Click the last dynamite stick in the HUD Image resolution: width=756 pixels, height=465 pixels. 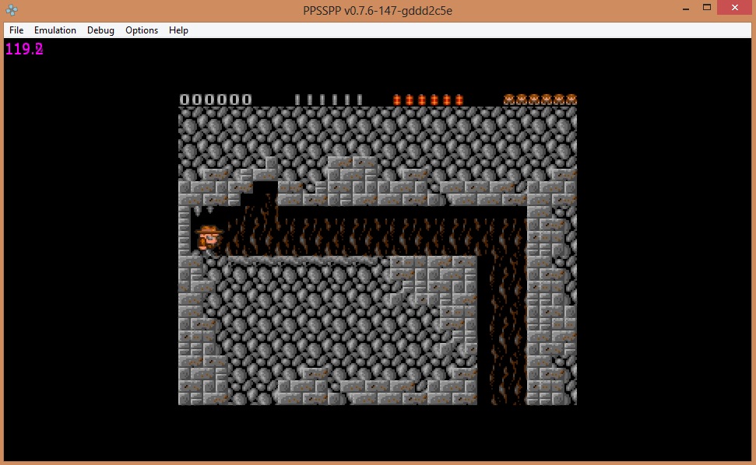[x=459, y=100]
